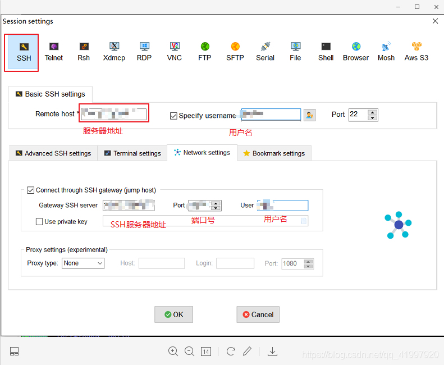This screenshot has width=444, height=365.
Task: Open the image edit pencil tool
Action: click(247, 352)
